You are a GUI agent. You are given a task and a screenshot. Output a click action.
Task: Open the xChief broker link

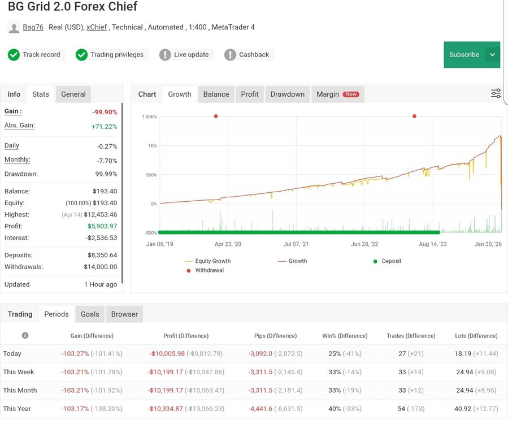(97, 27)
